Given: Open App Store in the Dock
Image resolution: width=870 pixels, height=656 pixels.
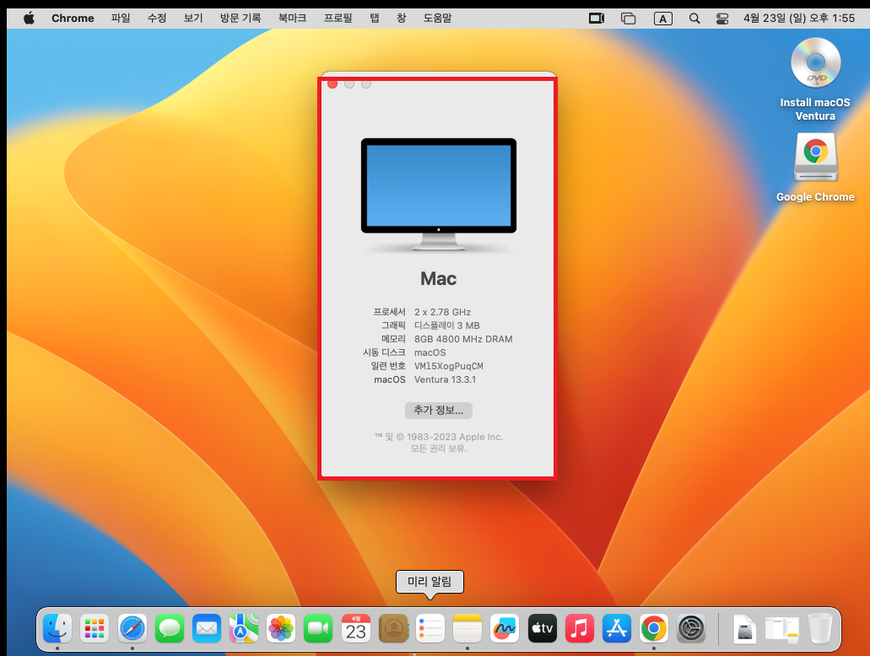Looking at the screenshot, I should [x=617, y=629].
